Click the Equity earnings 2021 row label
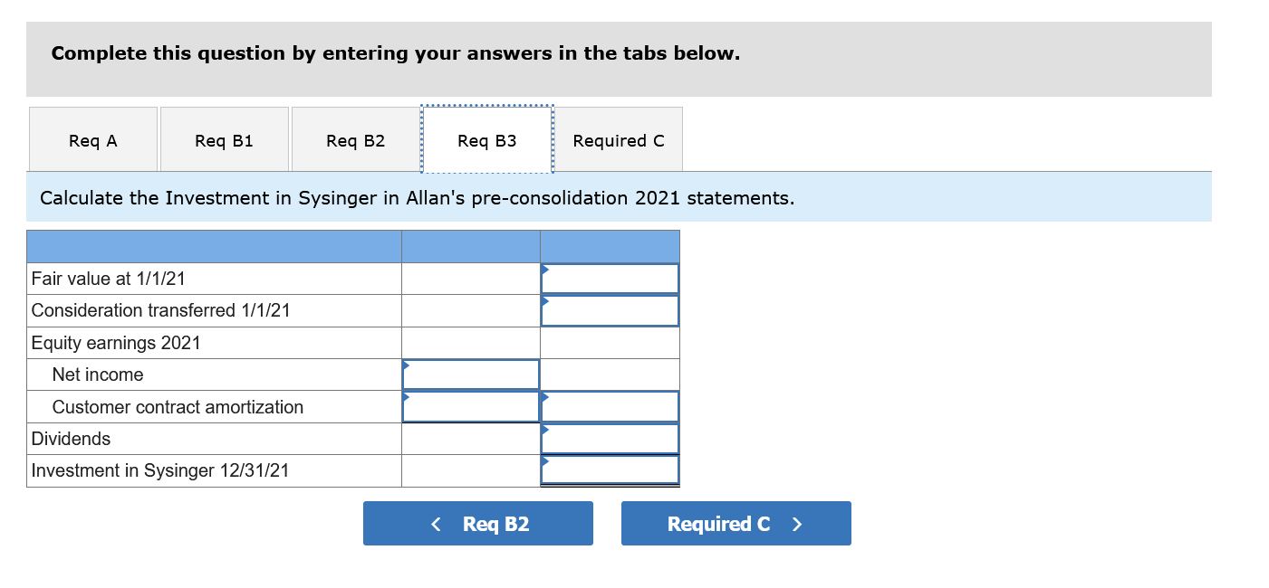This screenshot has height=588, width=1269. click(x=116, y=343)
